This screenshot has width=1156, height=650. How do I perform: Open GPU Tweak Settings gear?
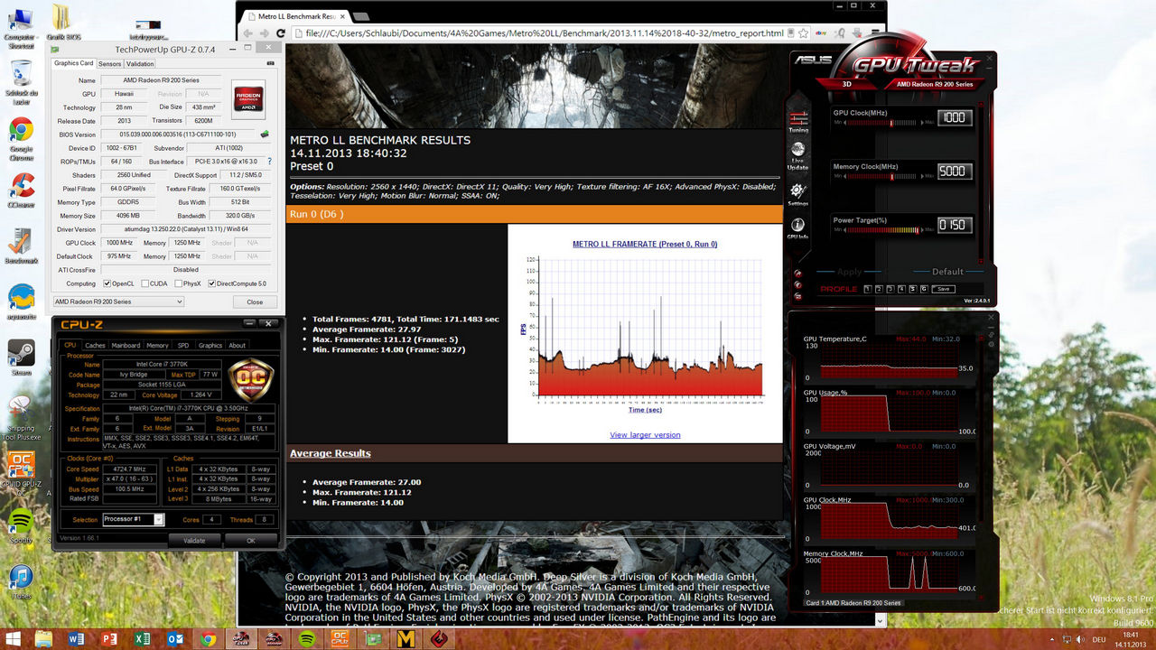(798, 194)
